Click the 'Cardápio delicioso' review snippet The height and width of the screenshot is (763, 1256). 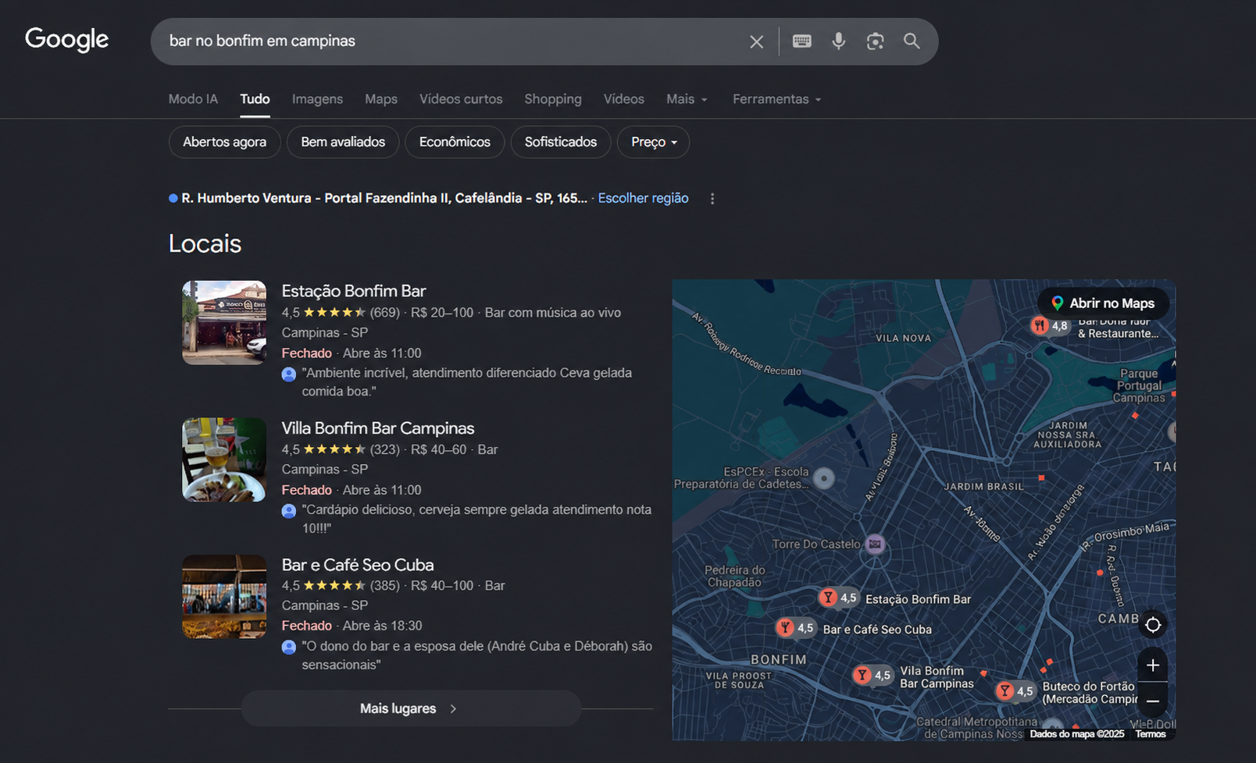[476, 519]
